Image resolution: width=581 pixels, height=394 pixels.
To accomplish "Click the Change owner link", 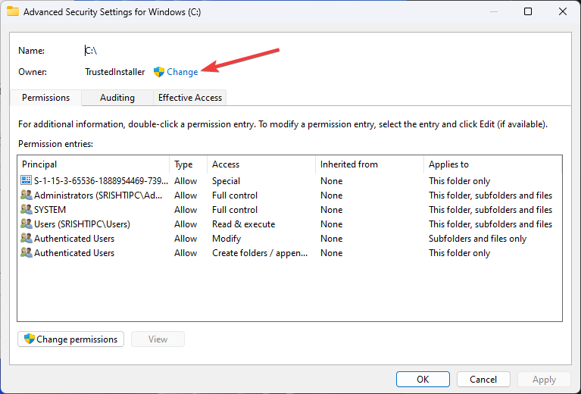I will 183,72.
